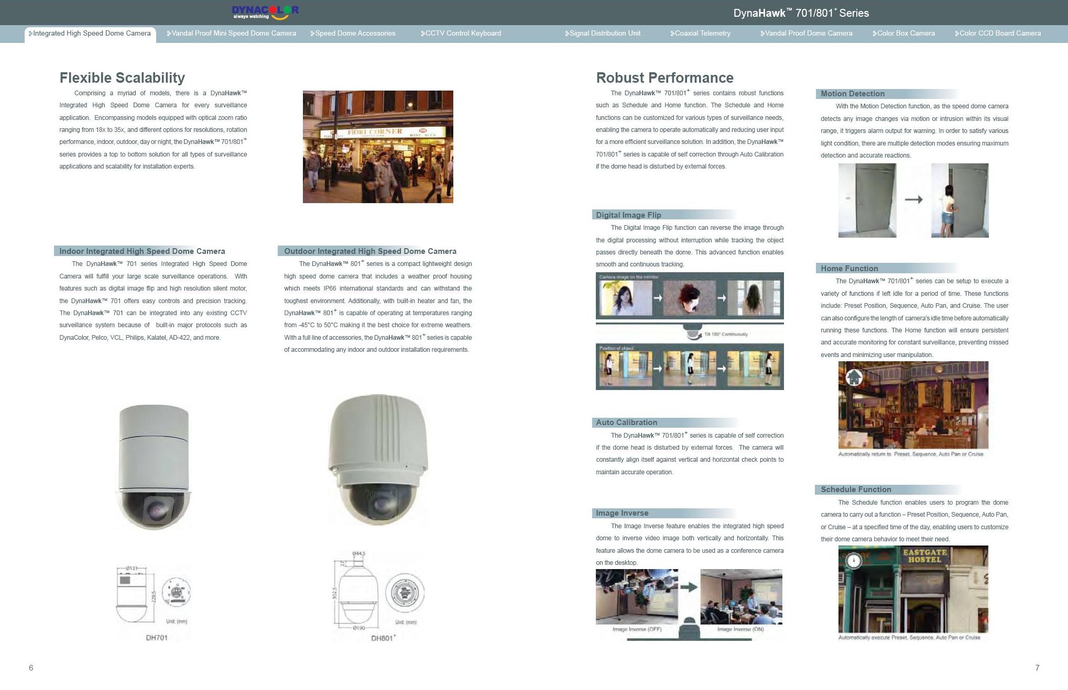The height and width of the screenshot is (690, 1068).
Task: Click caption Automatically execute Preset, Sequence
Action: coord(909,638)
